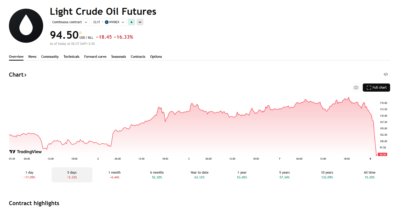
Task: Open the embed code icon
Action: coord(385,74)
